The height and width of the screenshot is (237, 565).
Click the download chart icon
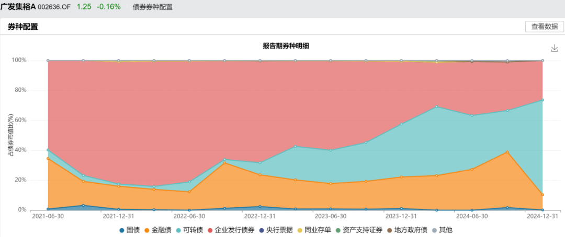pyautogui.click(x=554, y=48)
